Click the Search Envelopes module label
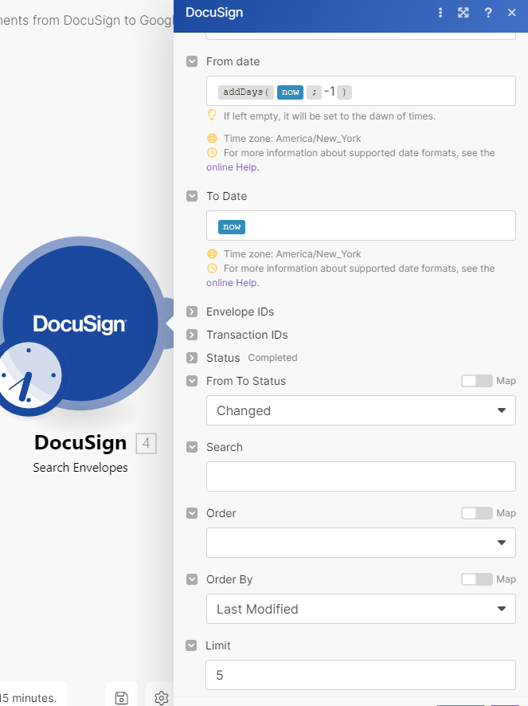 point(80,468)
